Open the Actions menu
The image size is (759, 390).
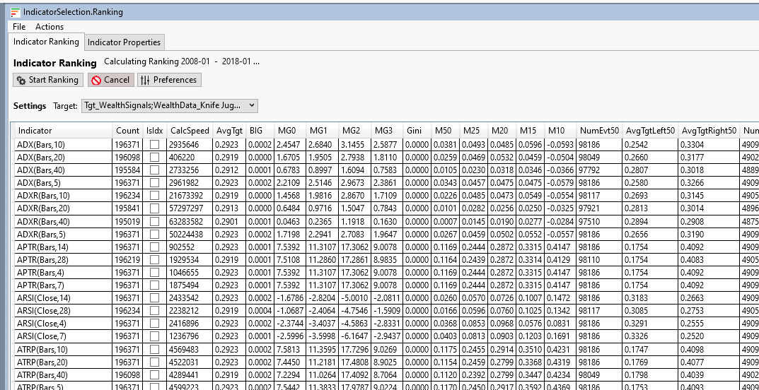click(x=50, y=27)
